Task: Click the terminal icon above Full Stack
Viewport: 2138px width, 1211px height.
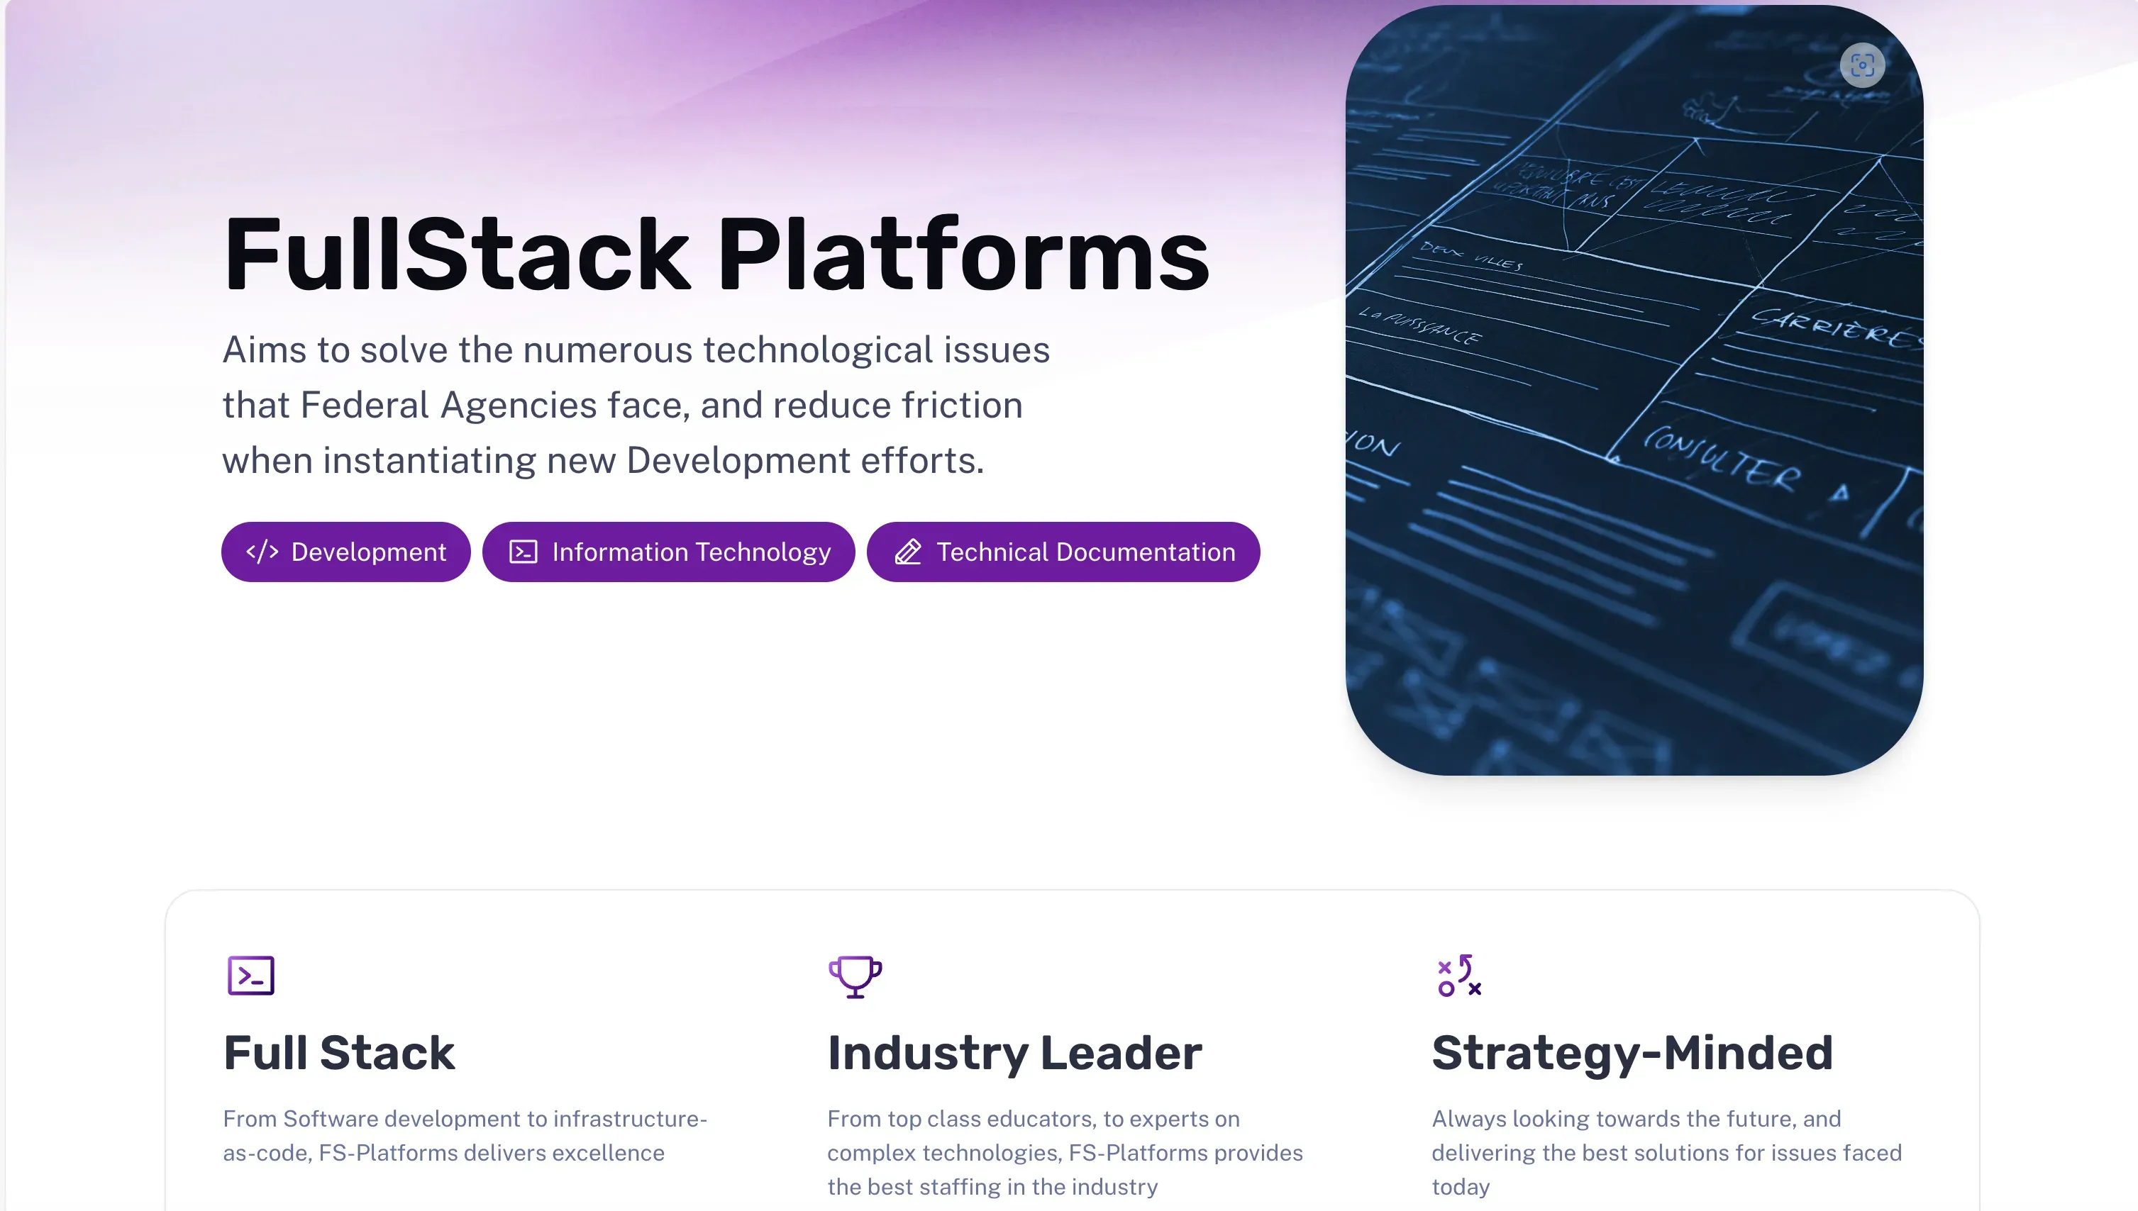Action: [250, 975]
